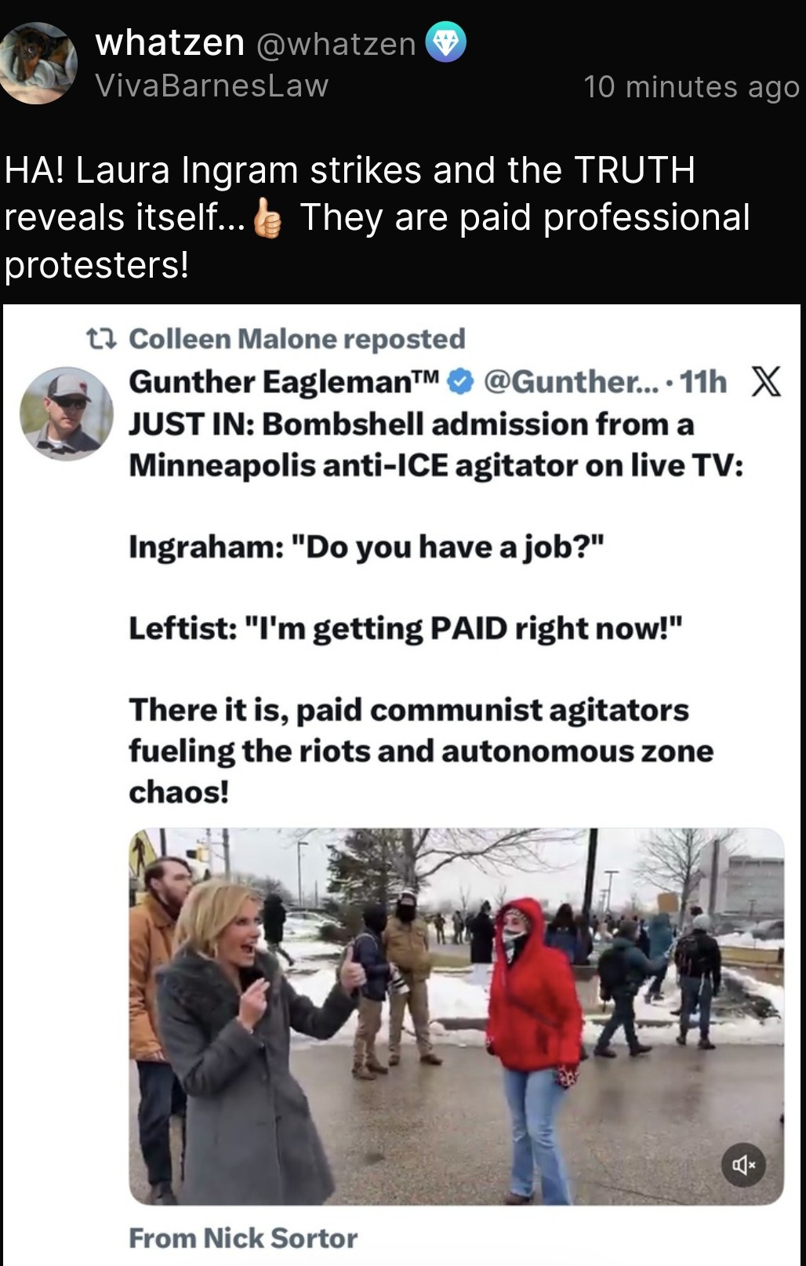806x1266 pixels.
Task: Open Gunther Eagleman's profile picture
Action: pyautogui.click(x=66, y=413)
